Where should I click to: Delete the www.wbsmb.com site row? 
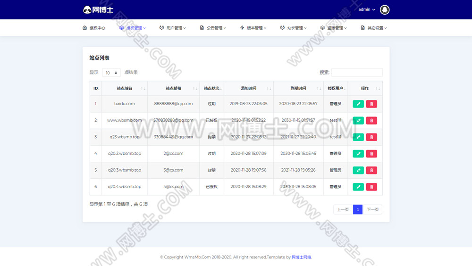(x=371, y=120)
